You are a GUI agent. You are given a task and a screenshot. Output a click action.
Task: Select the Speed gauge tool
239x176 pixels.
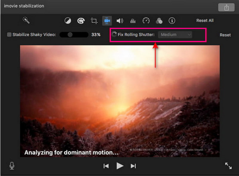145,21
